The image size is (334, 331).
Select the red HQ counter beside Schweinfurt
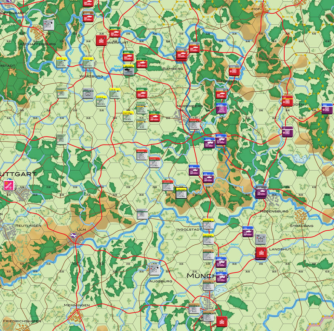(x=101, y=40)
